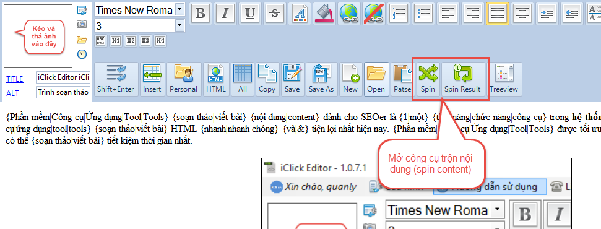The height and width of the screenshot is (229, 601).
Task: Toggle underline formatting
Action: [x=249, y=14]
